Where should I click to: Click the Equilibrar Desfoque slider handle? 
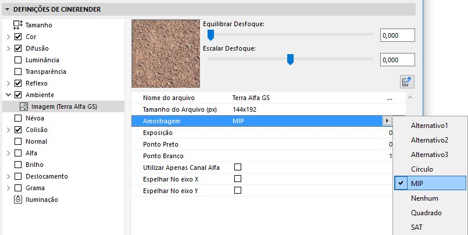[210, 35]
